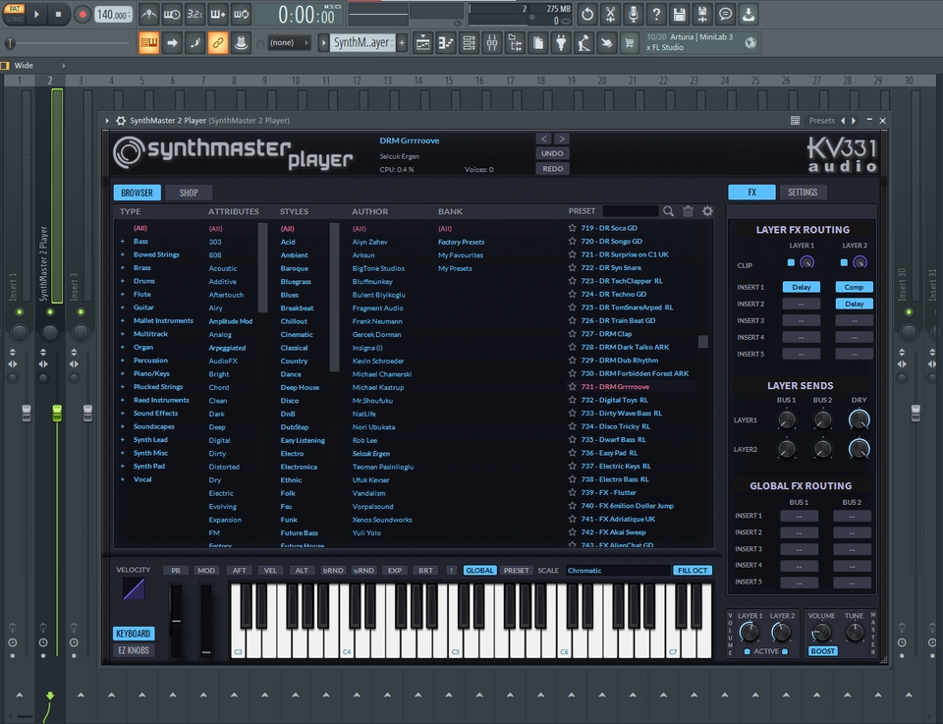The height and width of the screenshot is (724, 943).
Task: Click the globe icon in the hint panel
Action: (749, 42)
